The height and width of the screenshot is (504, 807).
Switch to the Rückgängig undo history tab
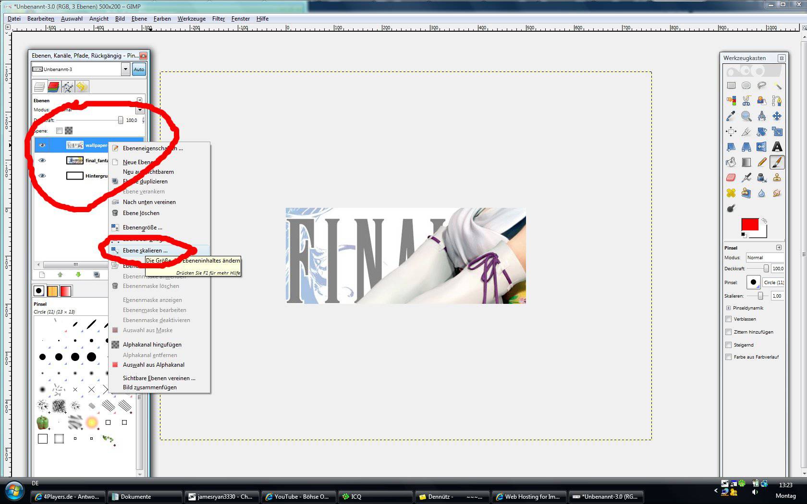click(82, 87)
